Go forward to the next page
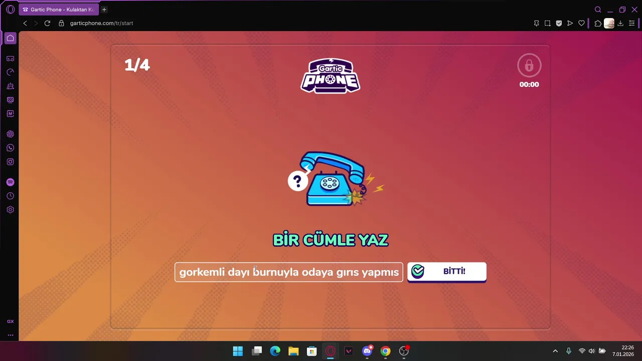The height and width of the screenshot is (361, 642). (36, 23)
